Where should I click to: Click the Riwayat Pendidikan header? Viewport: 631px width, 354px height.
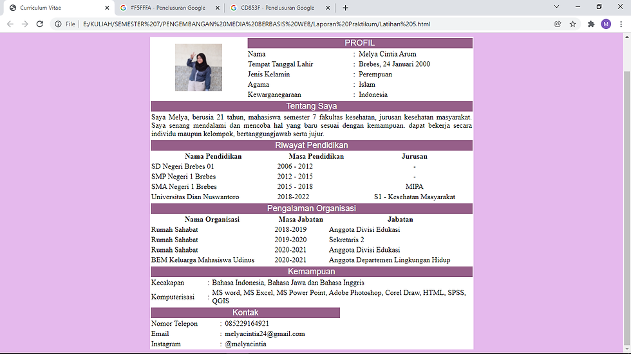[x=312, y=145]
